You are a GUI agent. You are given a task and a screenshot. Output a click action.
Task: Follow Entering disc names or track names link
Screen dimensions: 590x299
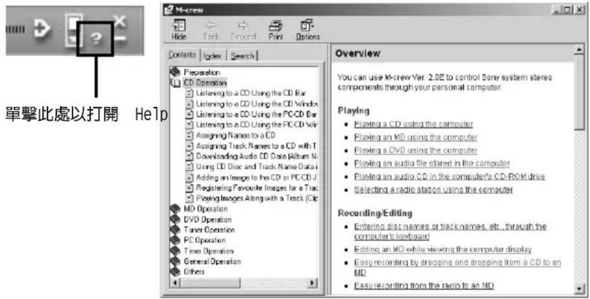(x=450, y=231)
